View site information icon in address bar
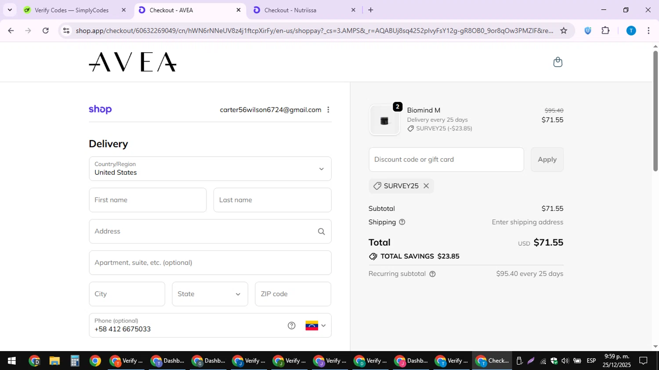Image resolution: width=659 pixels, height=370 pixels. [66, 30]
